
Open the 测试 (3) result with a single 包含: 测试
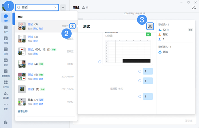(46, 39)
